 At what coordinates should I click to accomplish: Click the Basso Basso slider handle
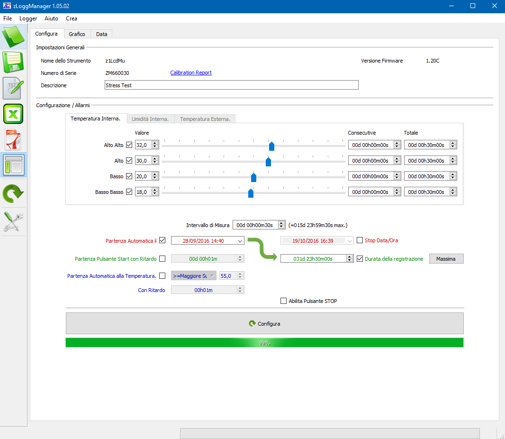[x=251, y=192]
